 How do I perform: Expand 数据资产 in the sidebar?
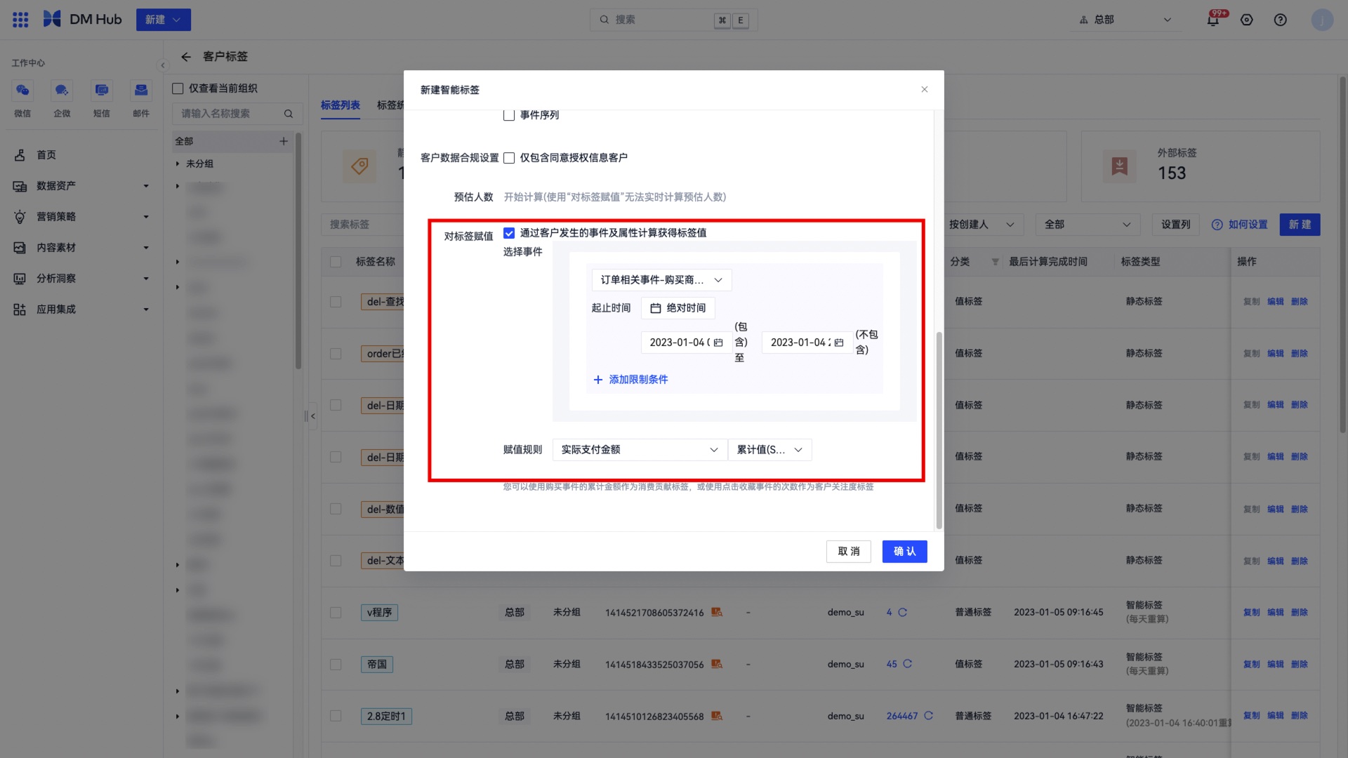[x=81, y=186]
